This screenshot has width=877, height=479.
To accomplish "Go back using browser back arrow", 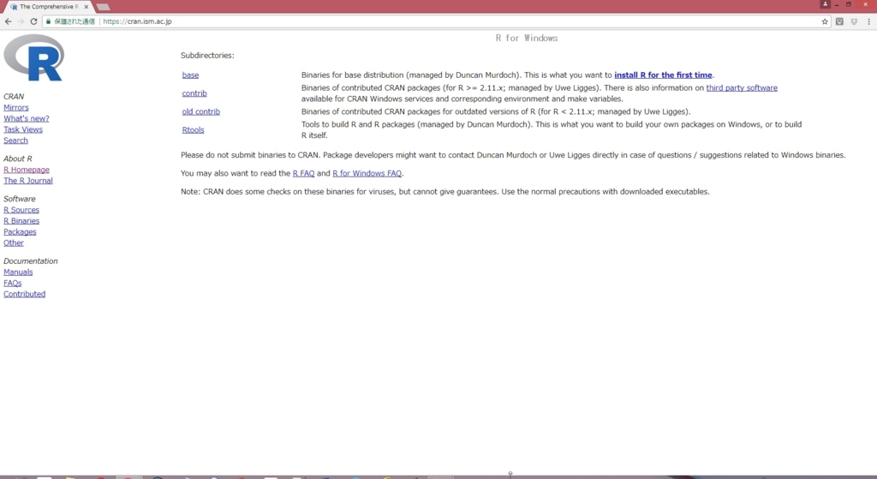I will point(8,21).
